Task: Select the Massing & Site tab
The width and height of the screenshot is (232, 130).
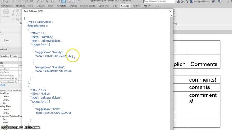Action: tap(88, 6)
